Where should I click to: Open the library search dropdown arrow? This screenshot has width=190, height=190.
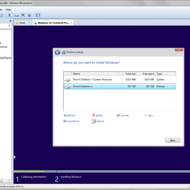tap(9, 26)
